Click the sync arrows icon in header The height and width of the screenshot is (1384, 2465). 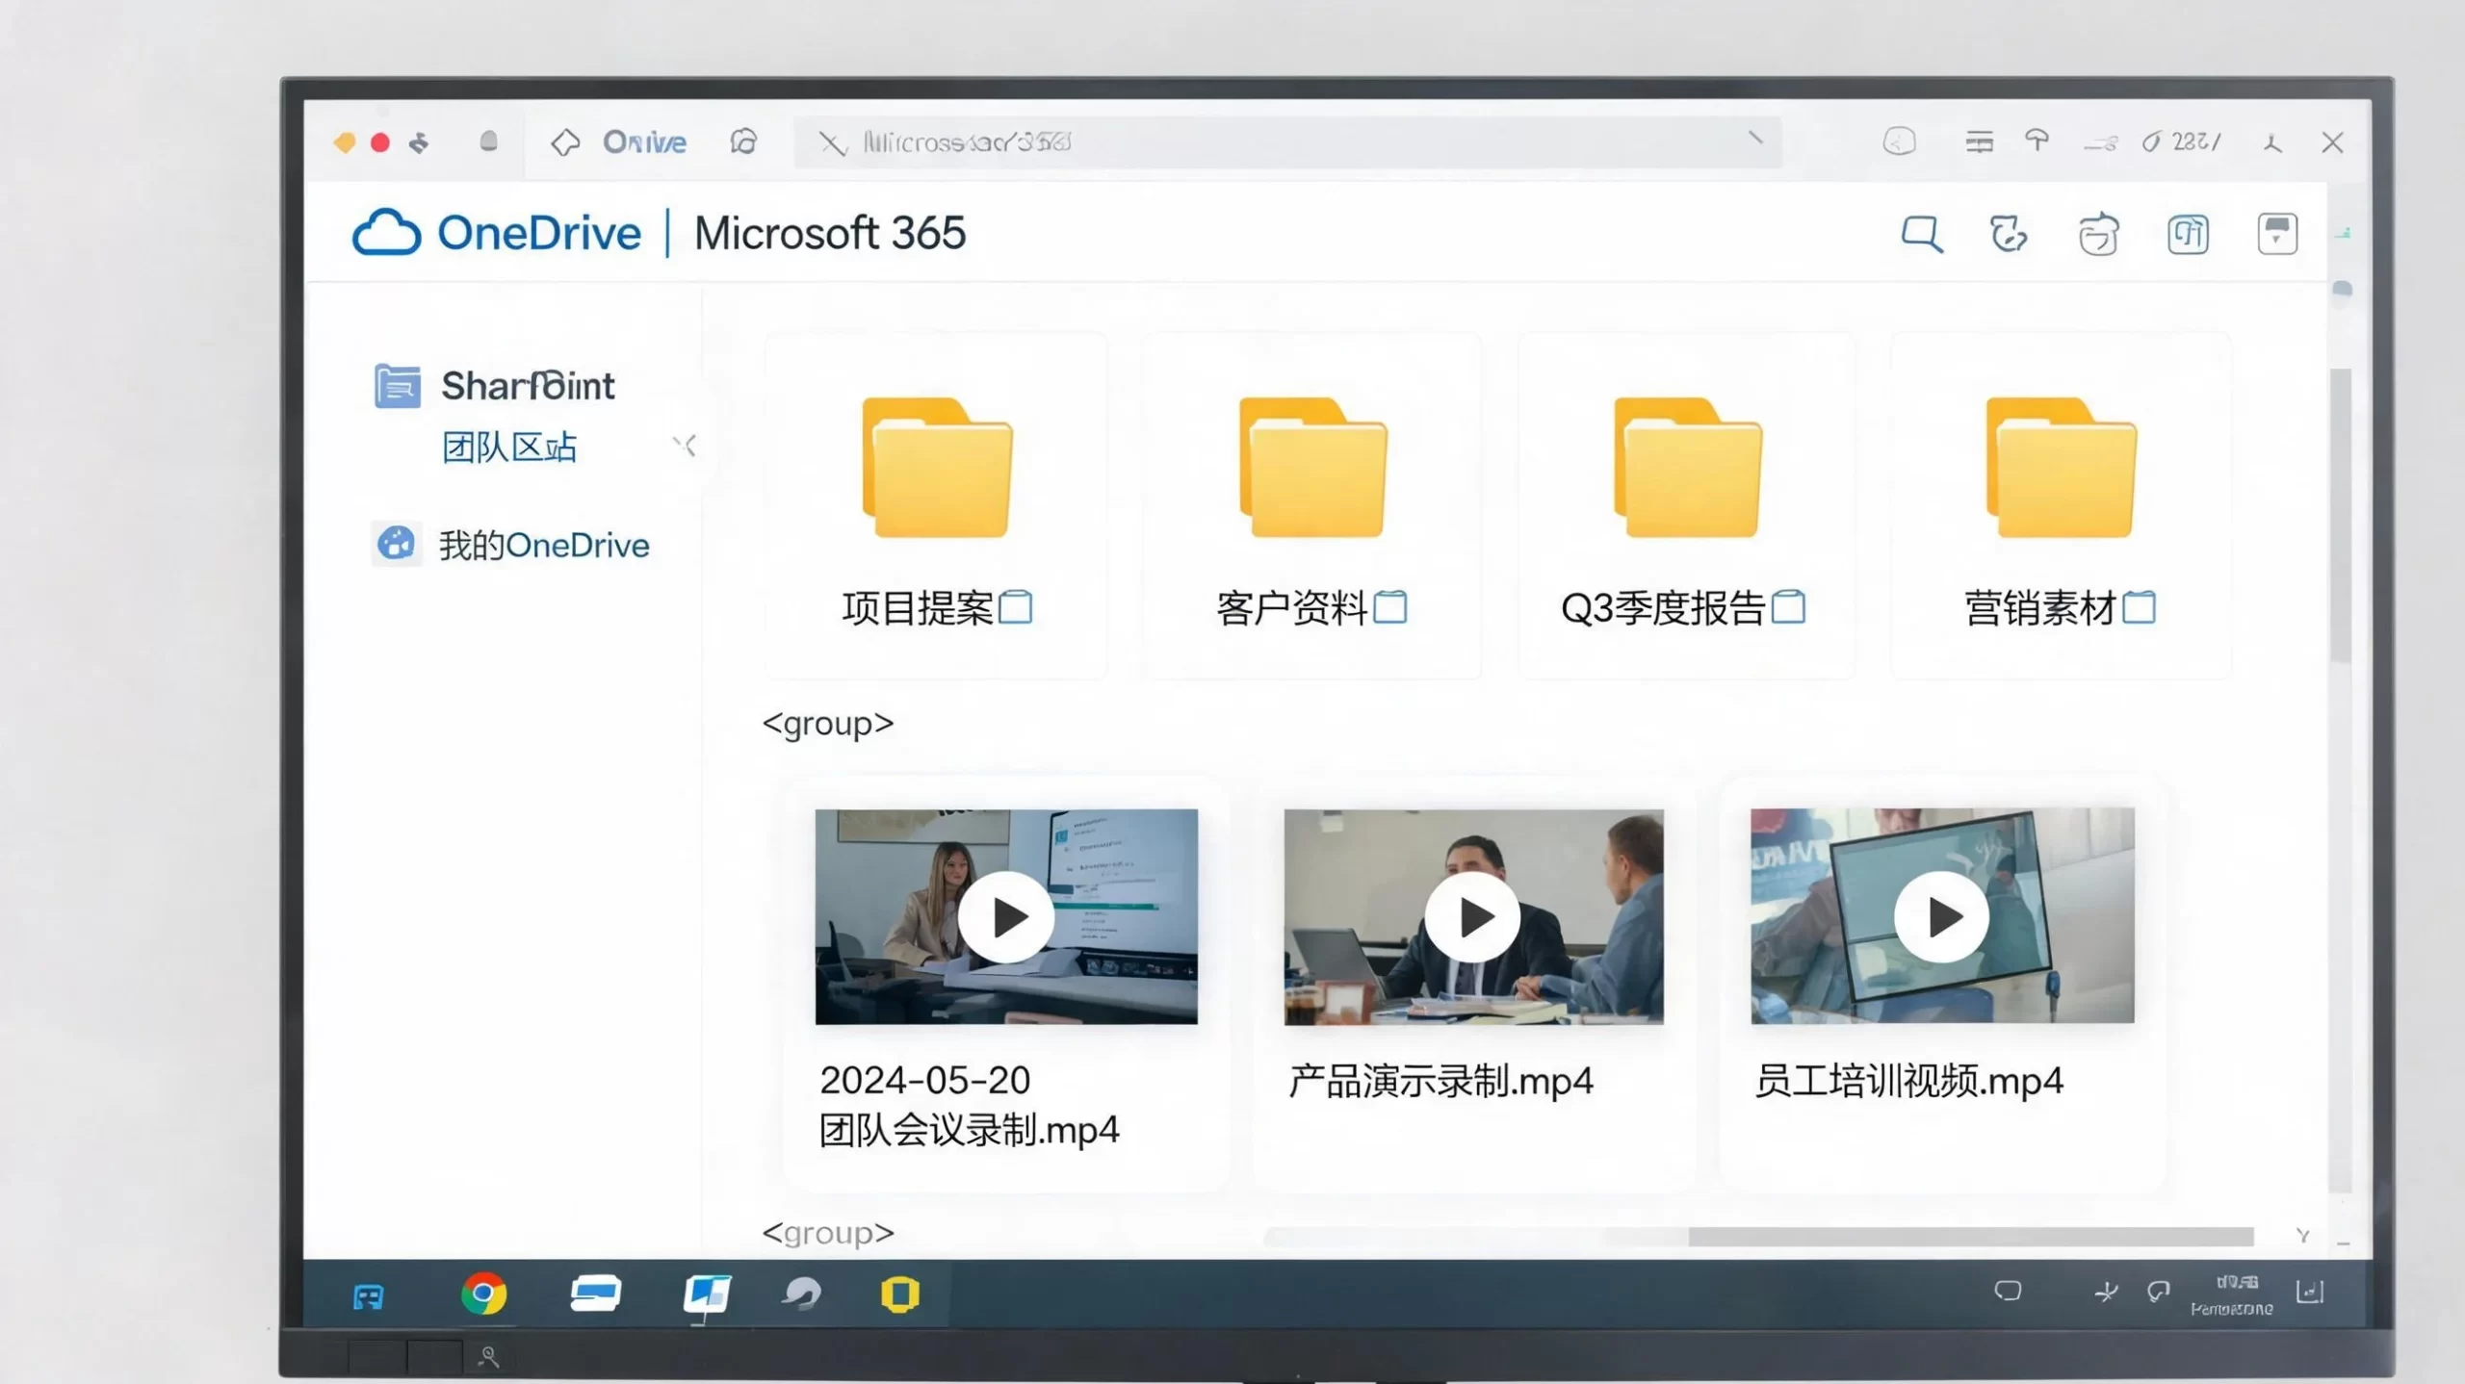(2009, 234)
